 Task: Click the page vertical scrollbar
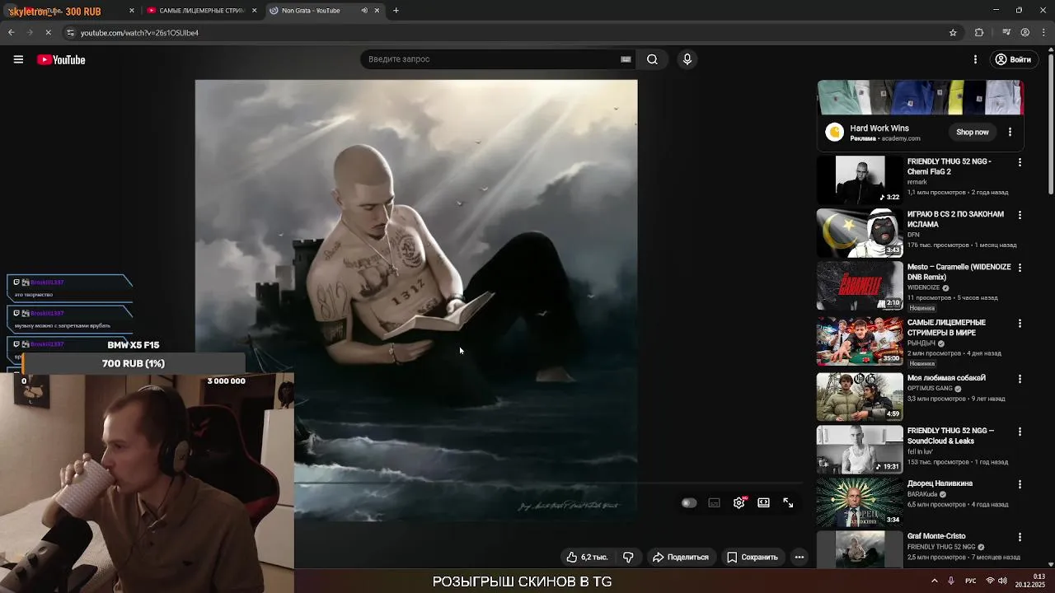tap(1051, 124)
